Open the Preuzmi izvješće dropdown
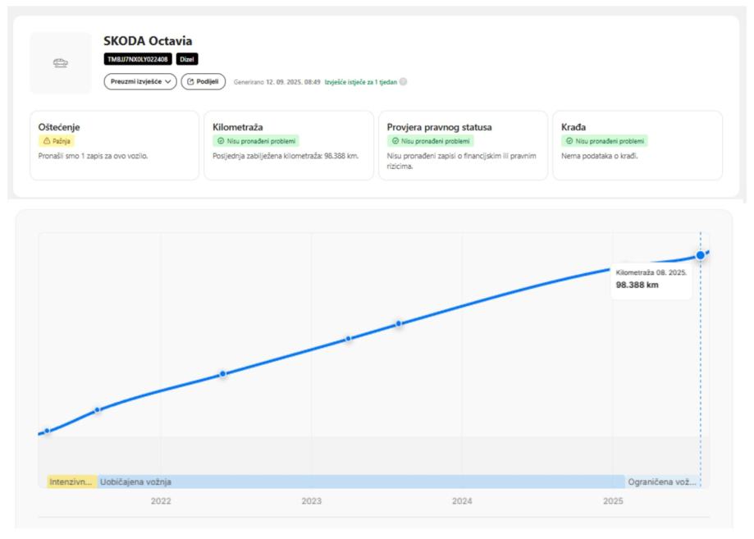Viewport: 754px width, 539px height. point(140,82)
